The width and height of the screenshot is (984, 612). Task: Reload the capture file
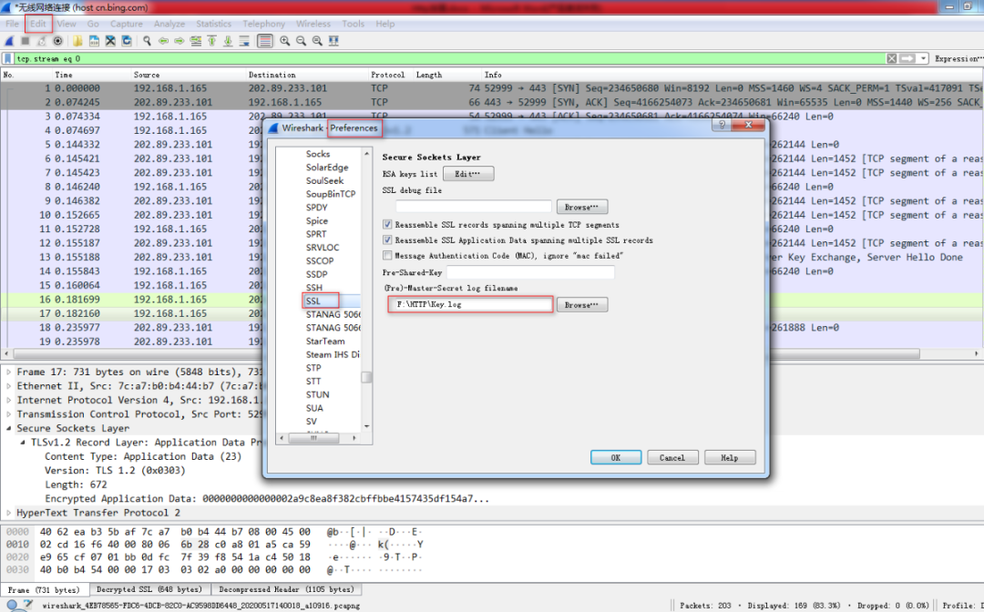point(127,41)
